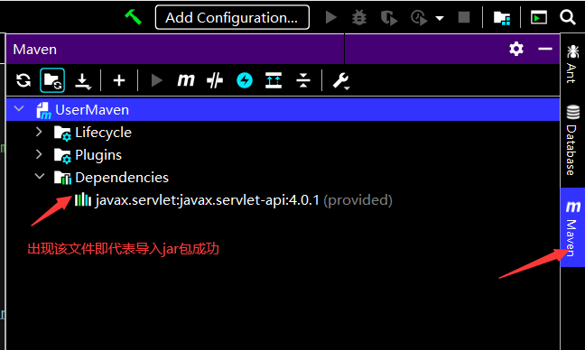This screenshot has width=585, height=350.
Task: Open the Ant tool window tab
Action: pyautogui.click(x=572, y=64)
